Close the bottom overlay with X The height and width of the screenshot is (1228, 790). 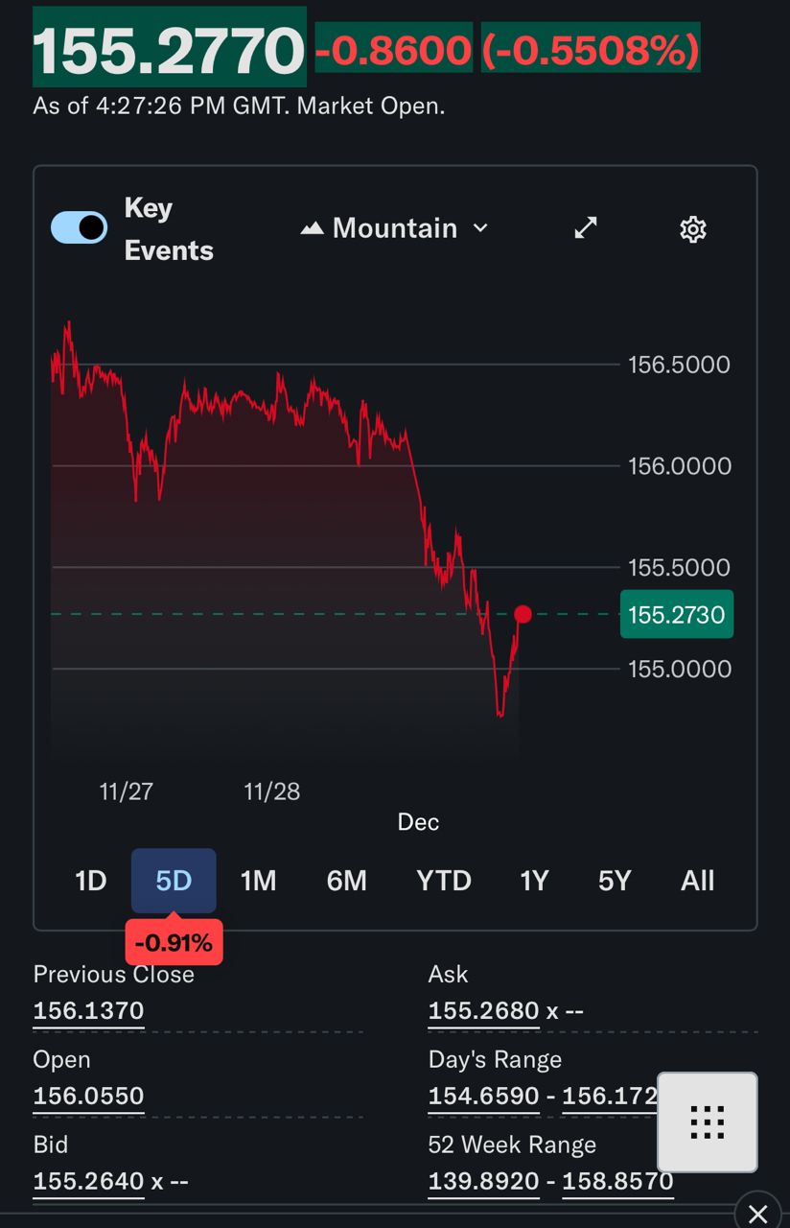(757, 1213)
